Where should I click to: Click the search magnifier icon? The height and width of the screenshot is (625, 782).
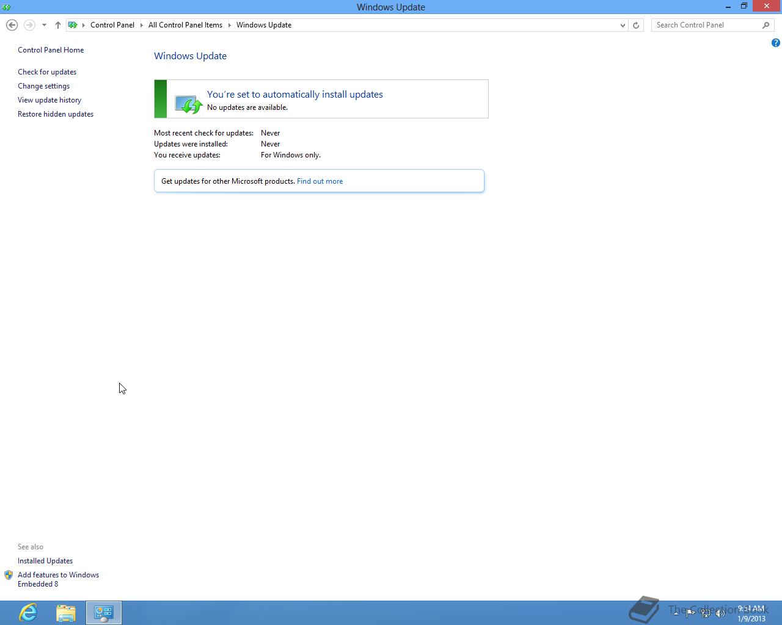[x=766, y=25]
